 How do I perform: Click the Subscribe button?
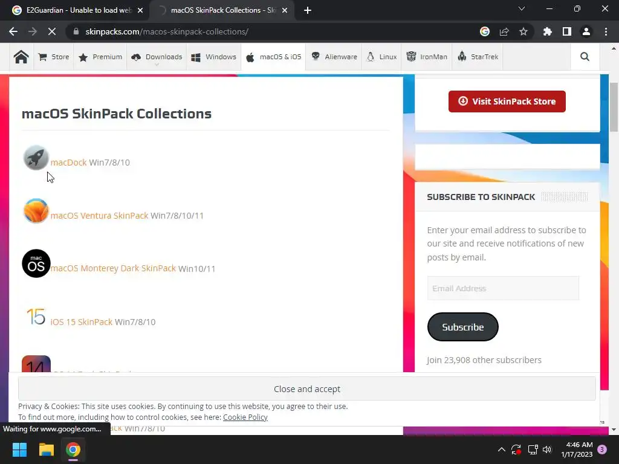[x=462, y=327]
